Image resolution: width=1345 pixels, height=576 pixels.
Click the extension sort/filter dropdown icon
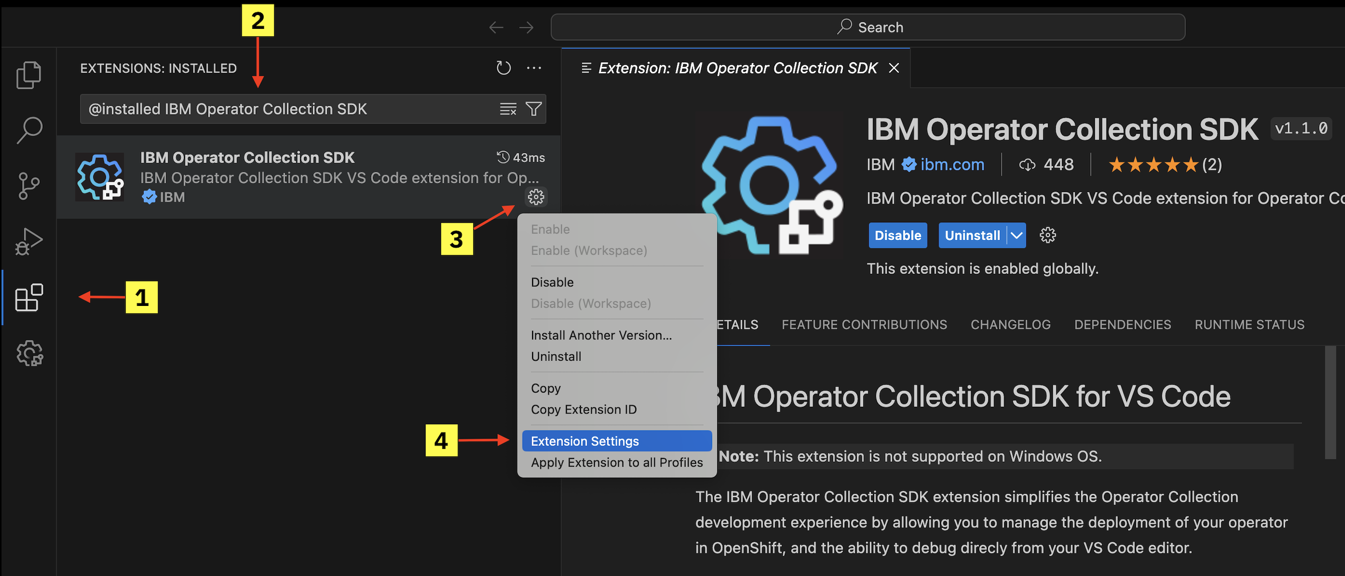pos(535,109)
